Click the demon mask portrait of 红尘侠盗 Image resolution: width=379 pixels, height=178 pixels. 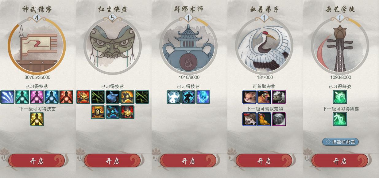pyautogui.click(x=113, y=46)
